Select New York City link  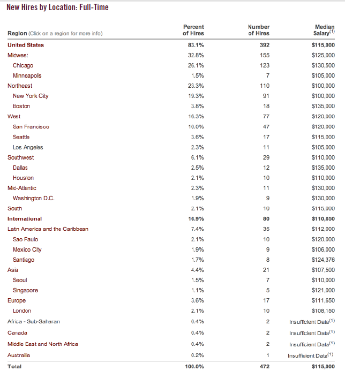(x=31, y=96)
